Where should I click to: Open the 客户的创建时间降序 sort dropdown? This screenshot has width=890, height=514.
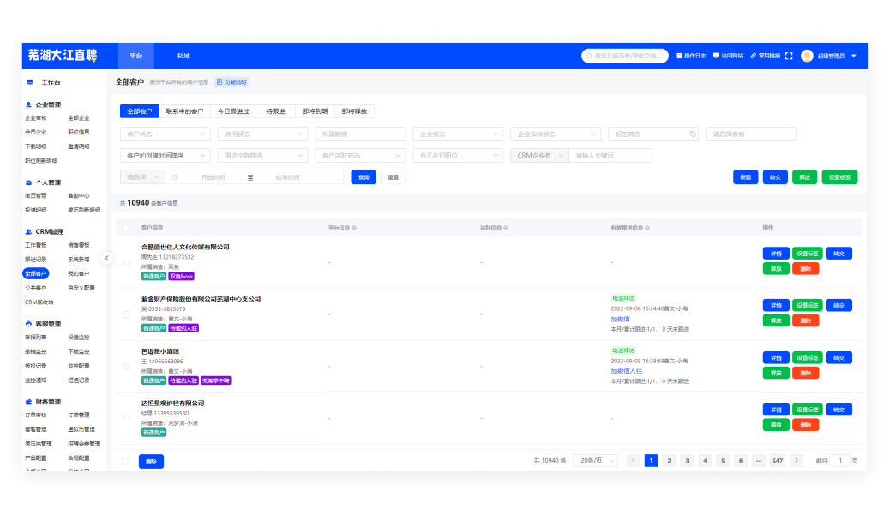tap(165, 156)
